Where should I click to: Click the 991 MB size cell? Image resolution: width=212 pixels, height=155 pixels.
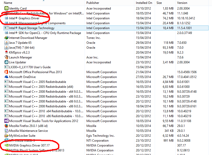[x=168, y=141]
